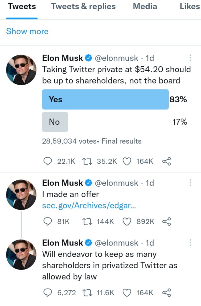Open more options on "I made an offer" tweet

click(x=190, y=183)
